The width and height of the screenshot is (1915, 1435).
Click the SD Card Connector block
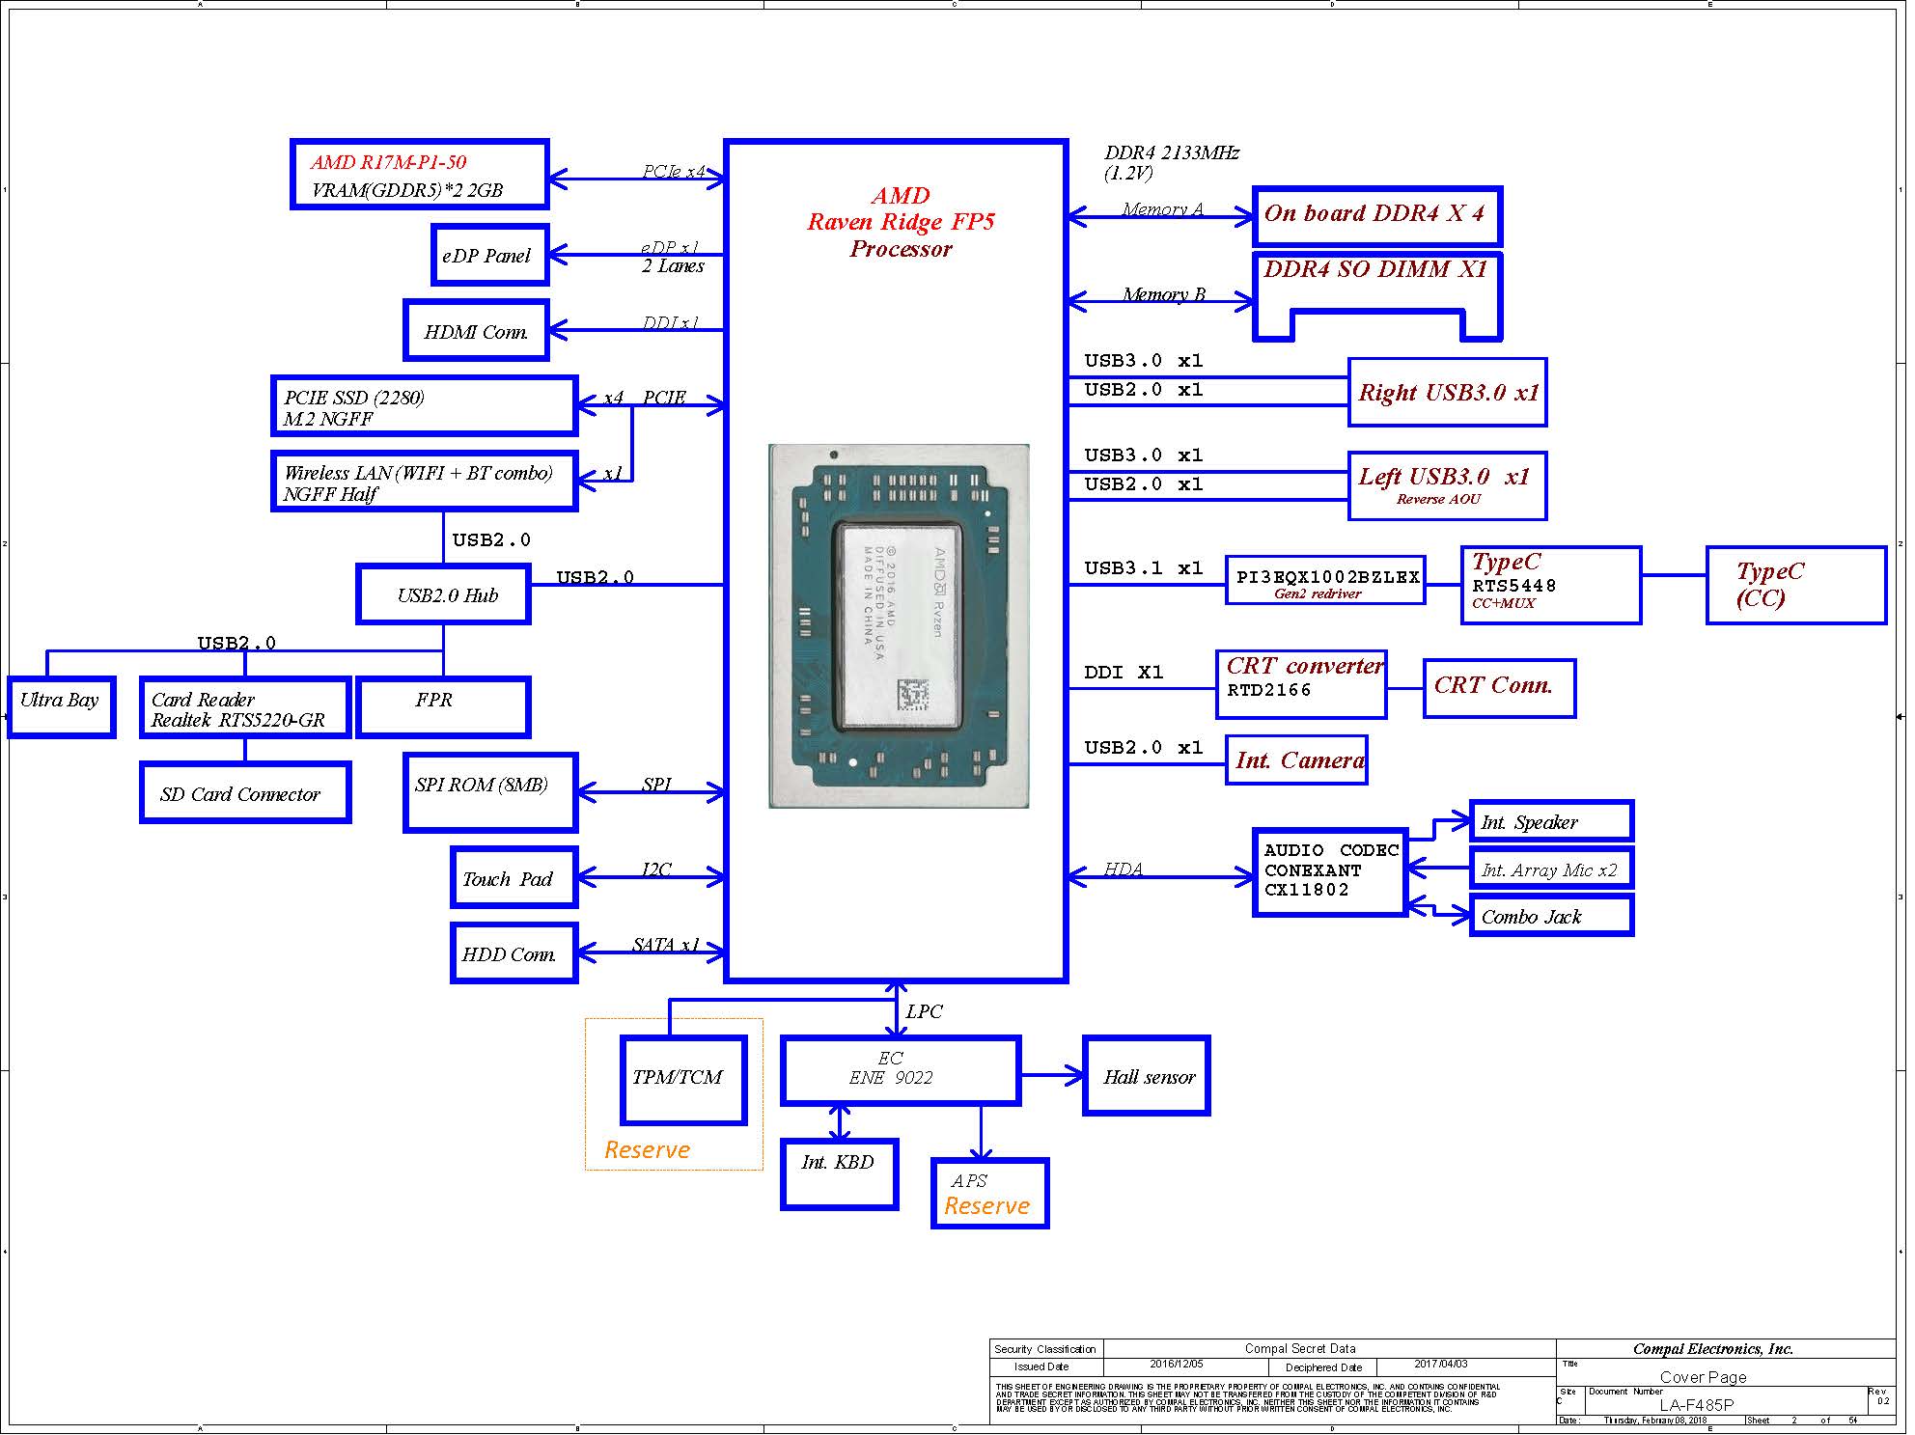[245, 792]
